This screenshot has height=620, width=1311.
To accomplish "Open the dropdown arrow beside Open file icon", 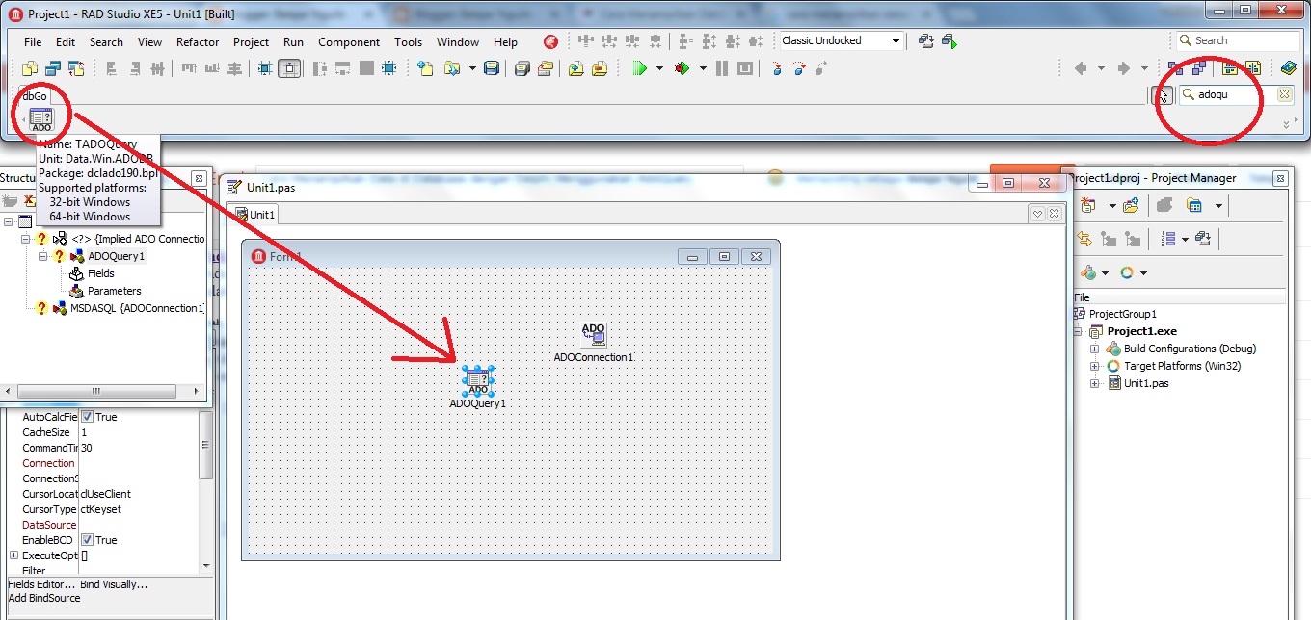I will [472, 68].
